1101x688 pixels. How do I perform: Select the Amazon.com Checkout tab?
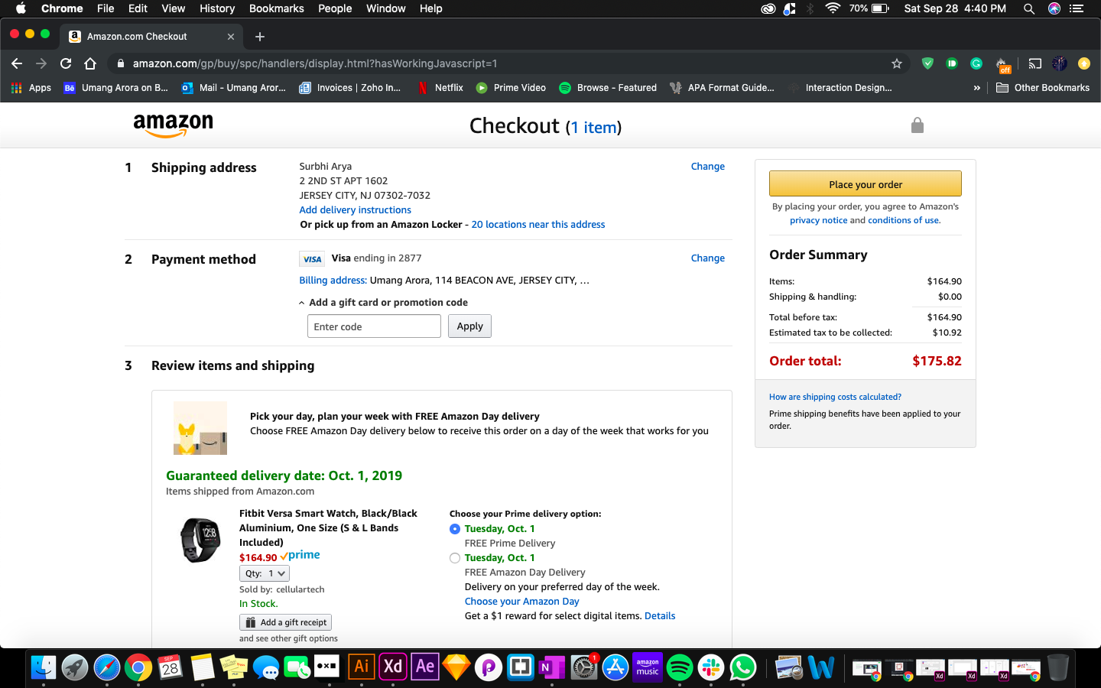[151, 37]
